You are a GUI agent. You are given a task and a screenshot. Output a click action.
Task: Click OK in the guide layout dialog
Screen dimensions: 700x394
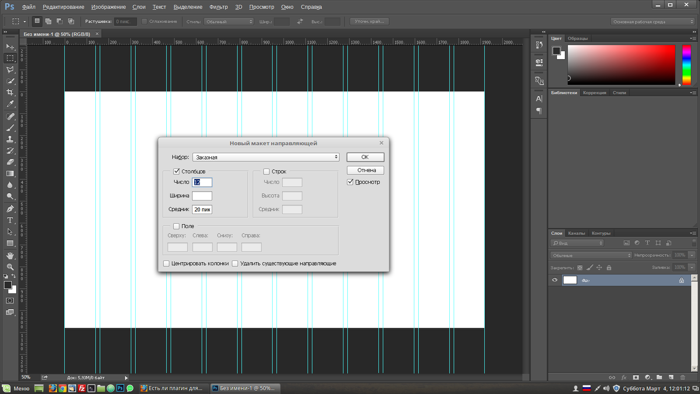(x=365, y=157)
